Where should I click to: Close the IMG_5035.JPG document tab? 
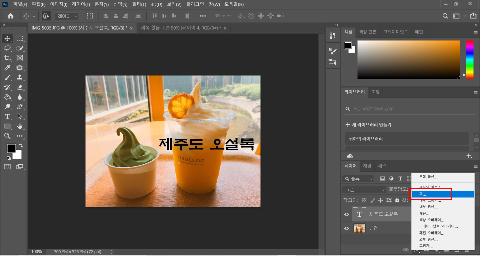131,28
